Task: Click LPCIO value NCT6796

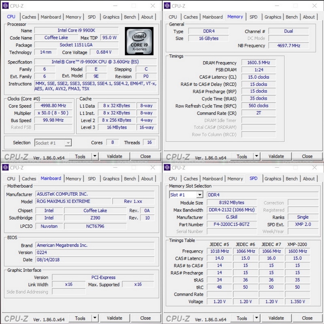Action: click(x=95, y=226)
